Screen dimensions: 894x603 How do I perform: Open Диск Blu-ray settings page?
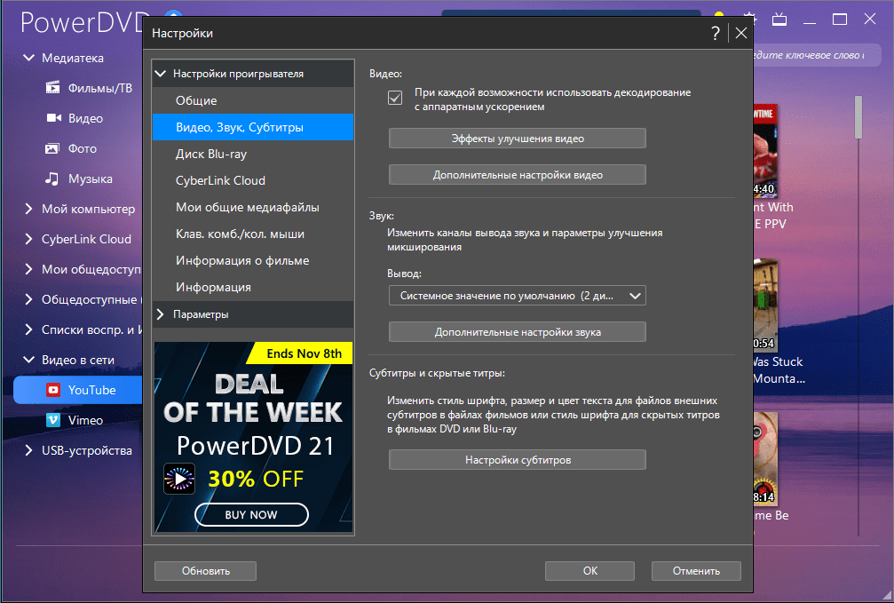coord(253,154)
